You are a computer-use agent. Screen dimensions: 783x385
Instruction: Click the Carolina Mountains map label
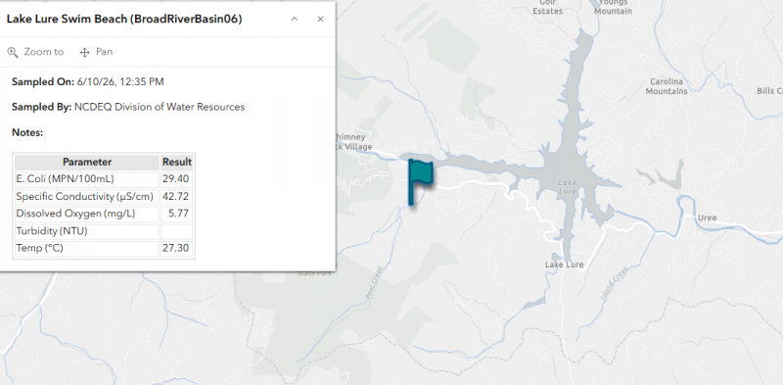(667, 86)
